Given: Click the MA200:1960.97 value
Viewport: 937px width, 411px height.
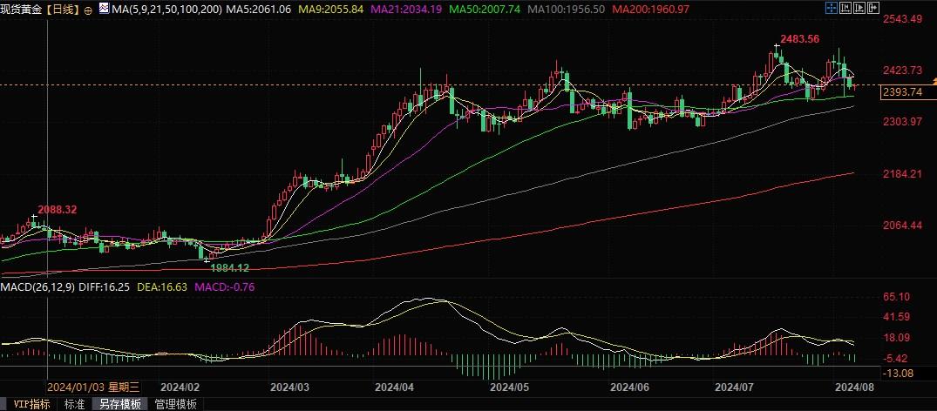Looking at the screenshot, I should coord(651,10).
